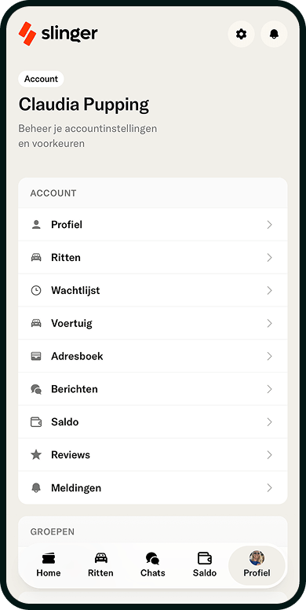Tap the clock icon beside Wachtlijst
The height and width of the screenshot is (610, 306).
tap(36, 290)
